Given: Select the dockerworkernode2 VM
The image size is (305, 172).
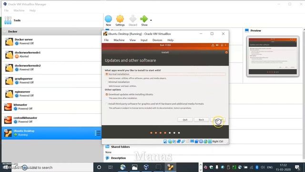Looking at the screenshot, I should tap(52, 68).
